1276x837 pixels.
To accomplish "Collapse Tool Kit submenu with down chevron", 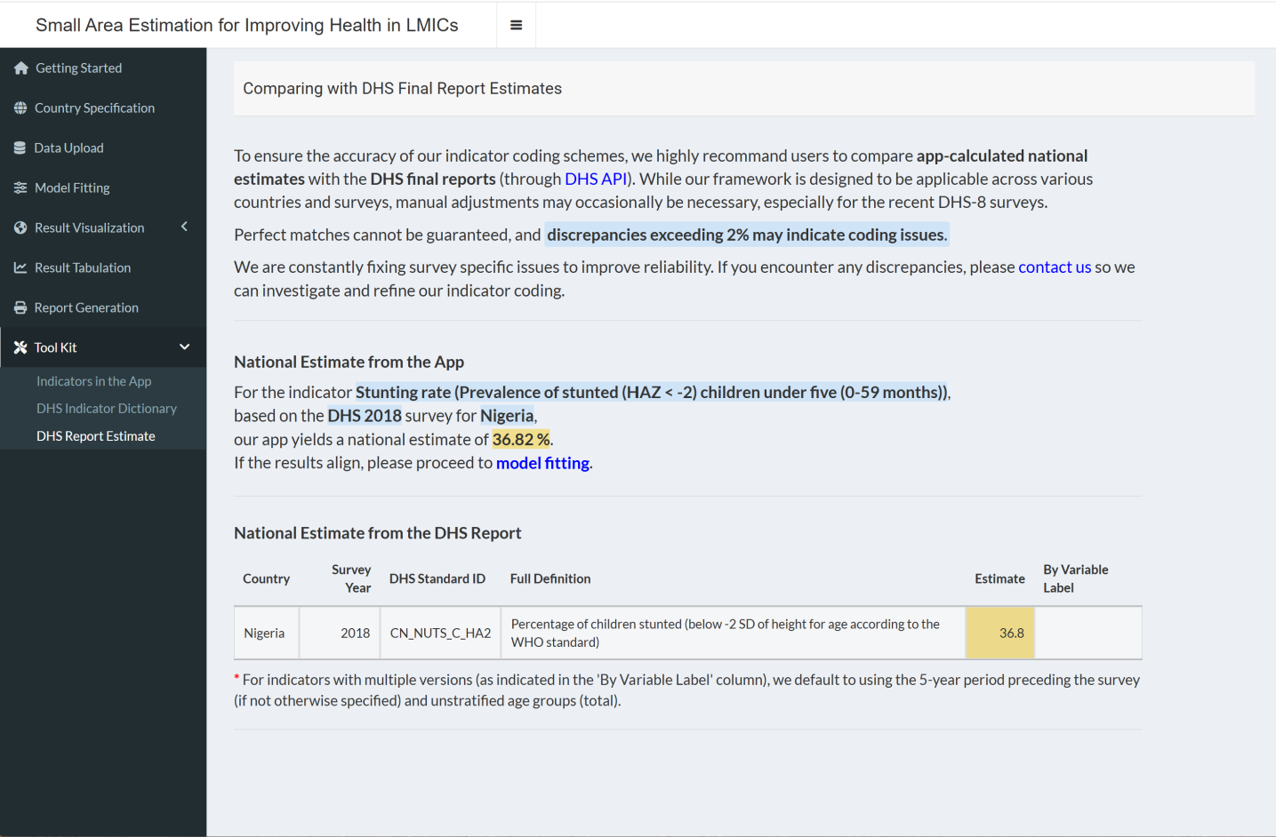I will click(184, 347).
